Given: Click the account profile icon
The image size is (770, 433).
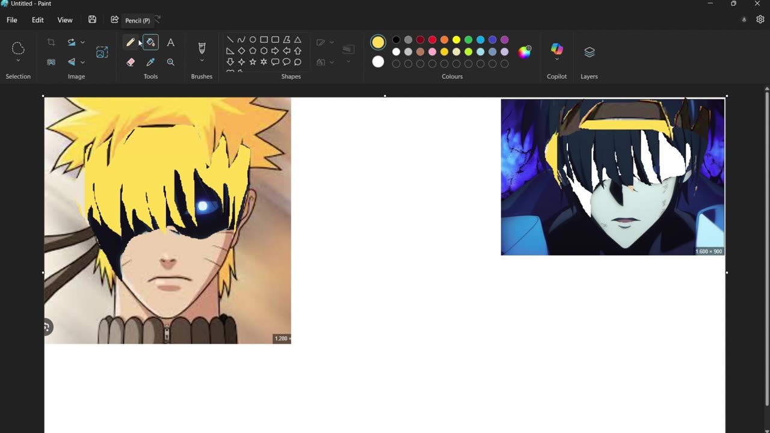Looking at the screenshot, I should tap(744, 20).
